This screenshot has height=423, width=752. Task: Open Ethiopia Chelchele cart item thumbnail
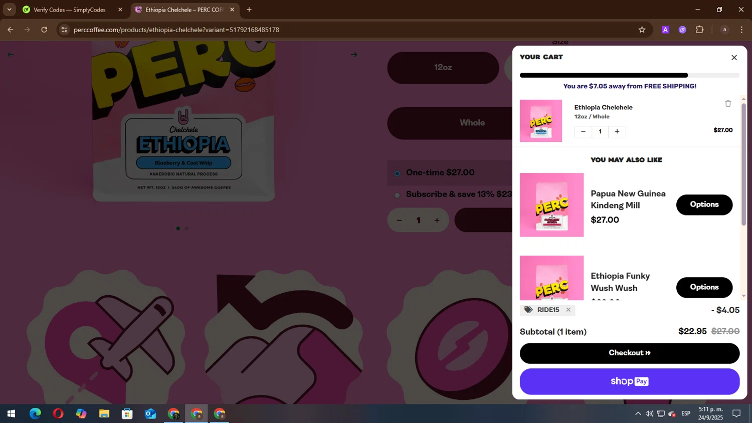pyautogui.click(x=541, y=121)
